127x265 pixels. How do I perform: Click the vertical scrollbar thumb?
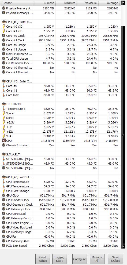(x=123, y=135)
